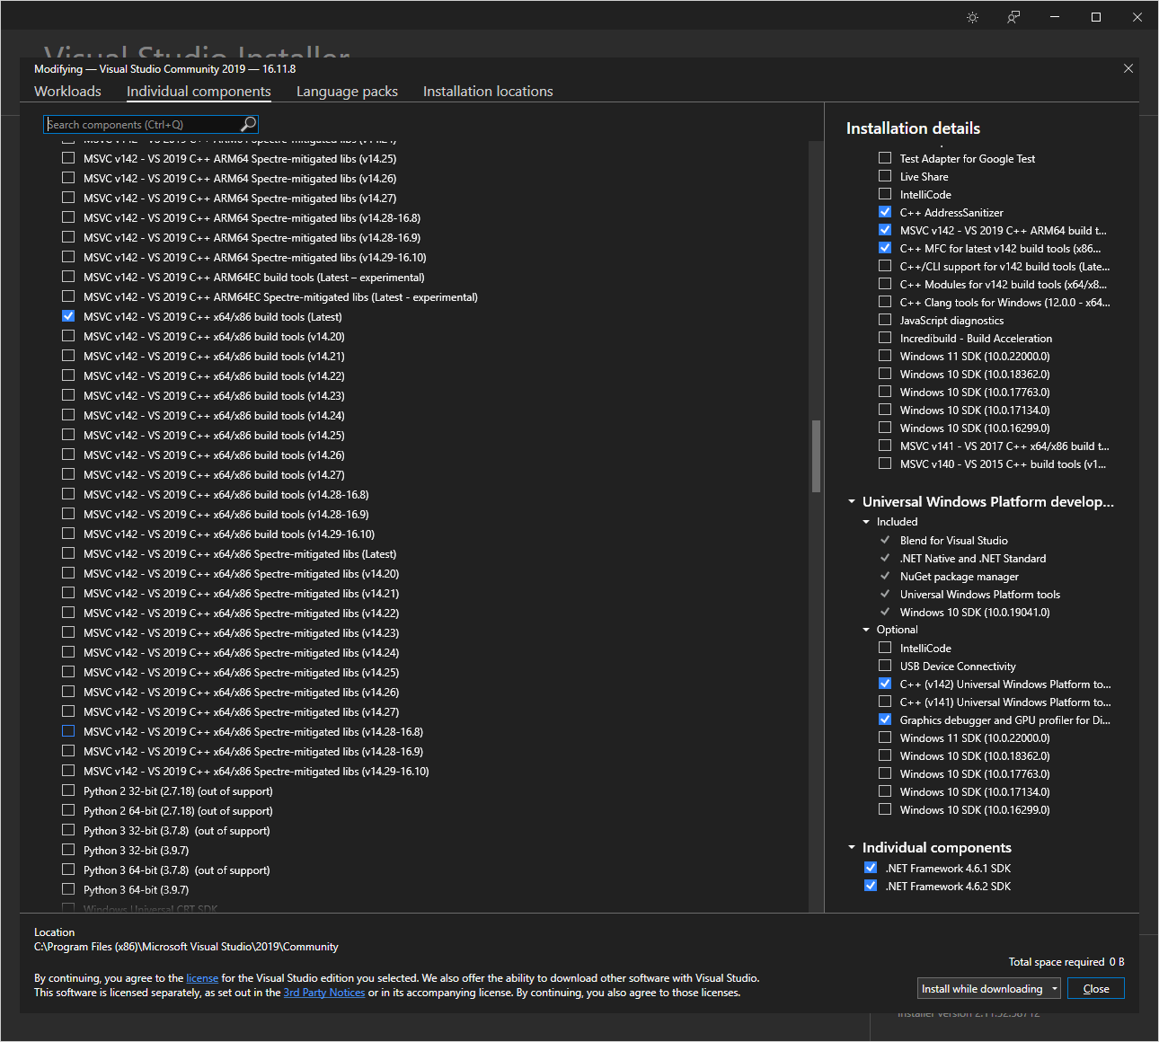Viewport: 1159px width, 1042px height.
Task: Click the theme brightness icon in title bar
Action: click(972, 17)
